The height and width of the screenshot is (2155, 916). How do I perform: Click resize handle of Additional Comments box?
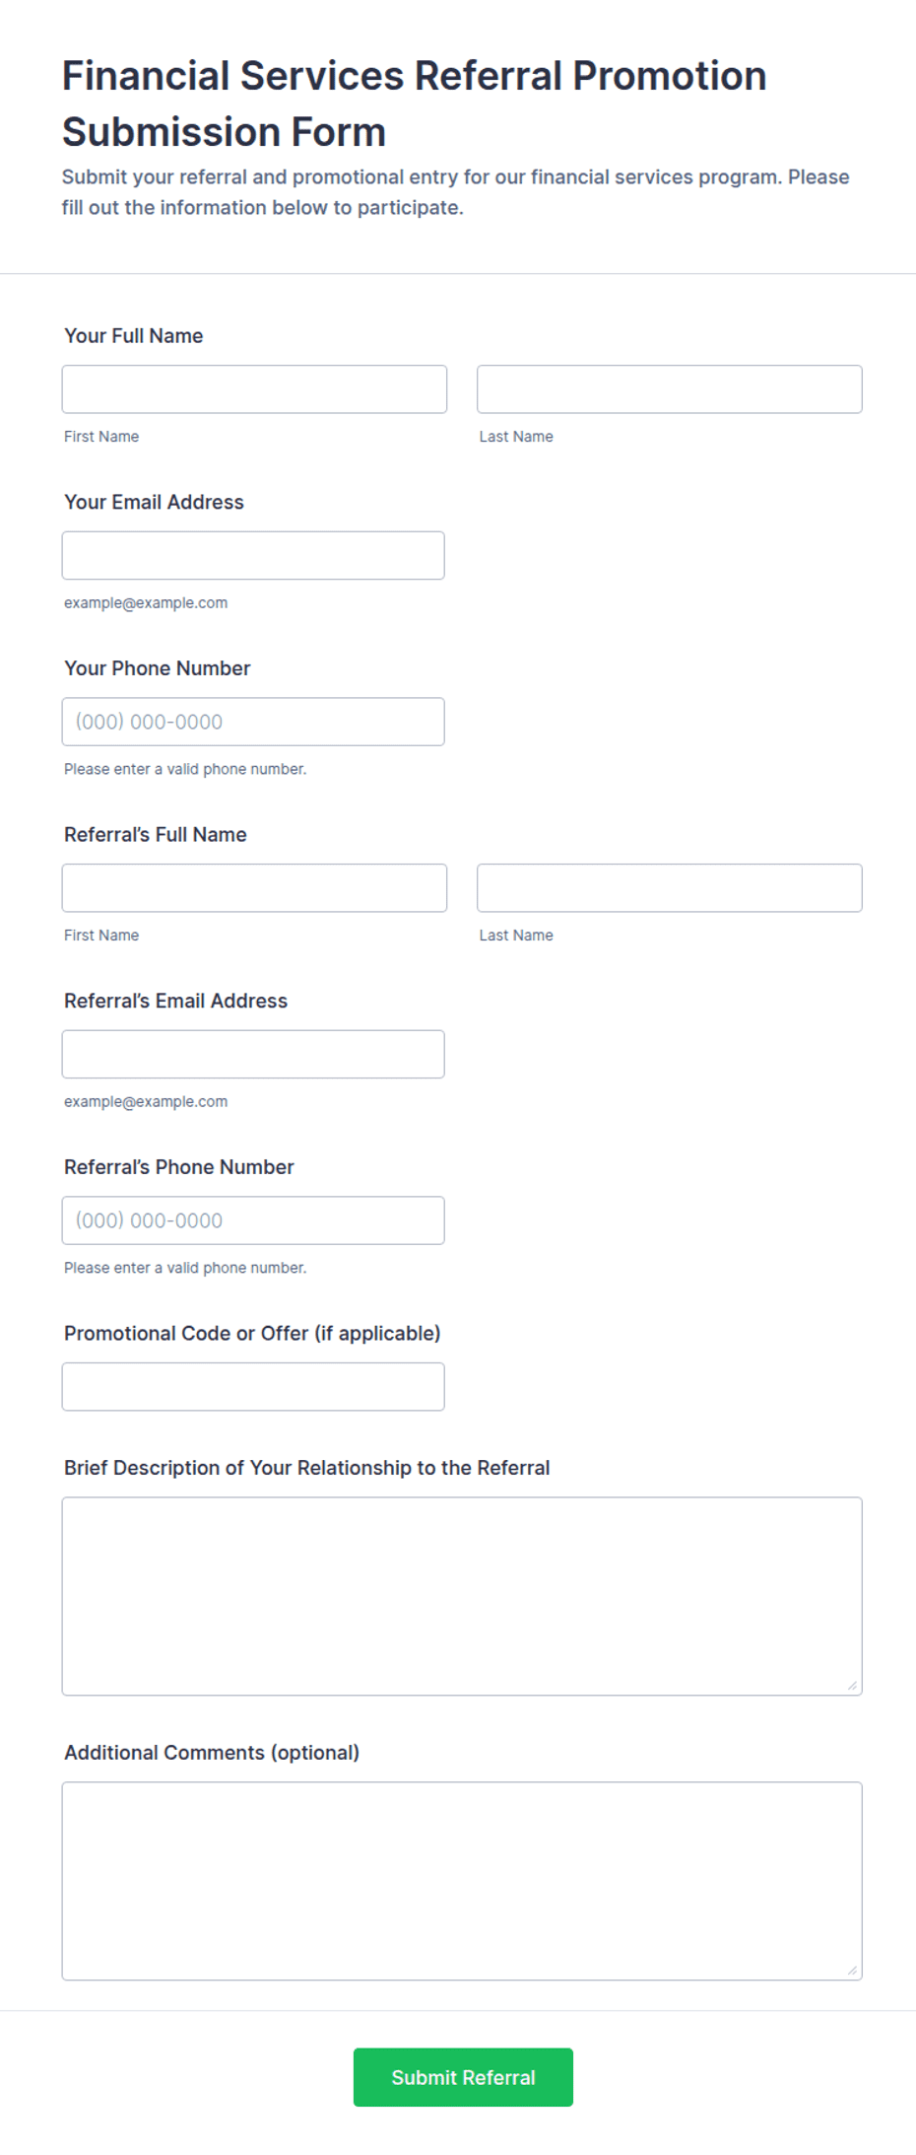[x=852, y=1971]
